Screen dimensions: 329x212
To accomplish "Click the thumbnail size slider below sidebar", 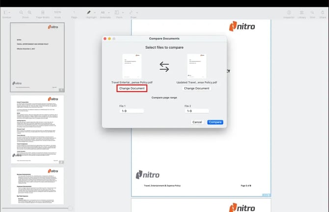I will click(x=37, y=209).
